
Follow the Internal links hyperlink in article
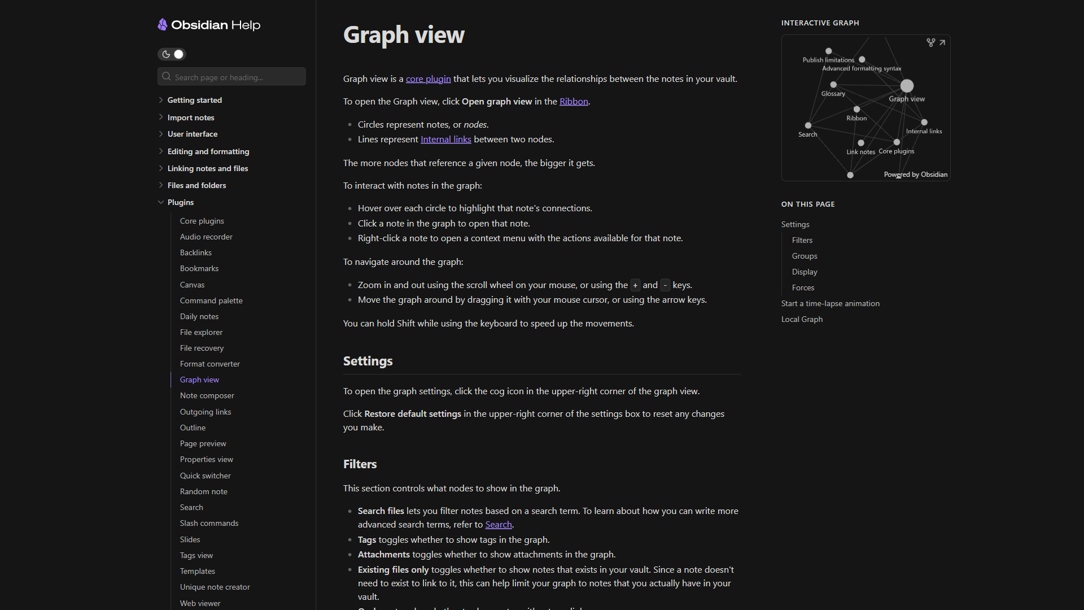pos(445,139)
